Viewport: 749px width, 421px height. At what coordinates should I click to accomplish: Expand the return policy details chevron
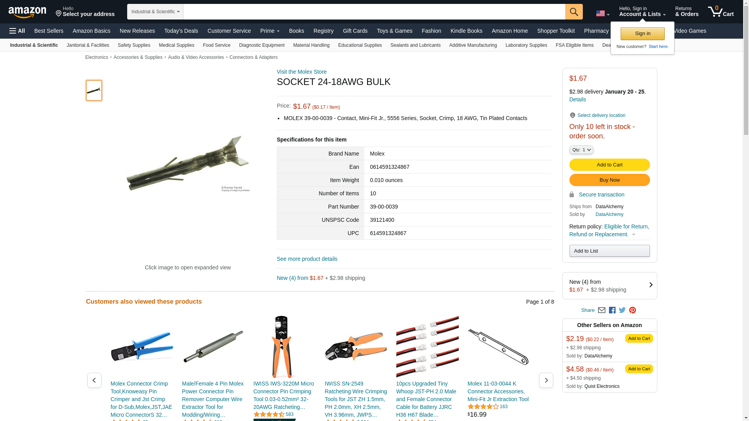point(634,234)
